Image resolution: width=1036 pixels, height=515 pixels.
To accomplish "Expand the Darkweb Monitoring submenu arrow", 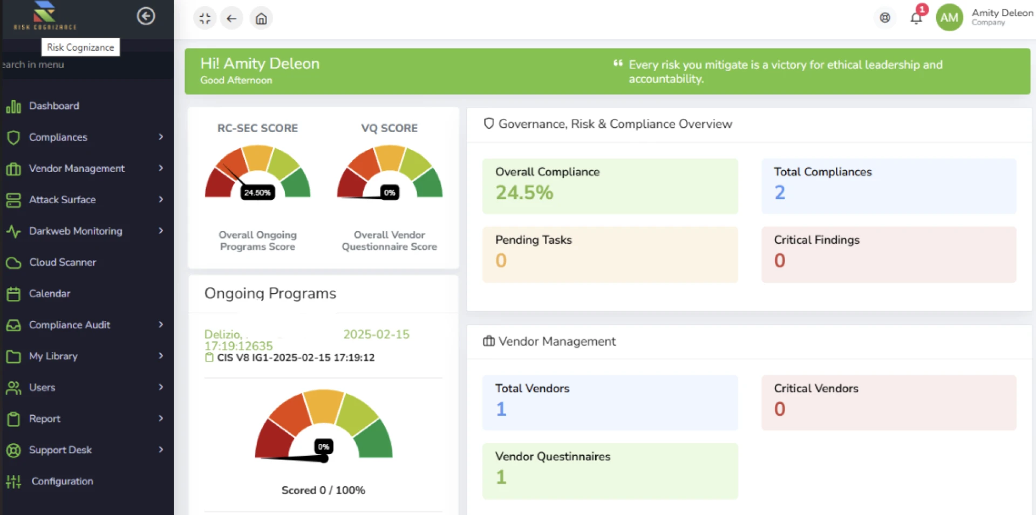I will click(161, 231).
